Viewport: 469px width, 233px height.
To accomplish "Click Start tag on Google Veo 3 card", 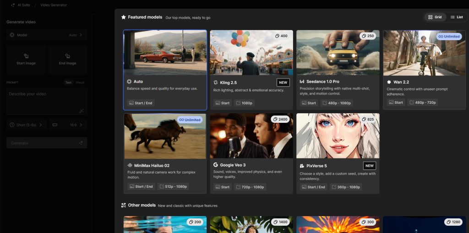I will [x=223, y=187].
